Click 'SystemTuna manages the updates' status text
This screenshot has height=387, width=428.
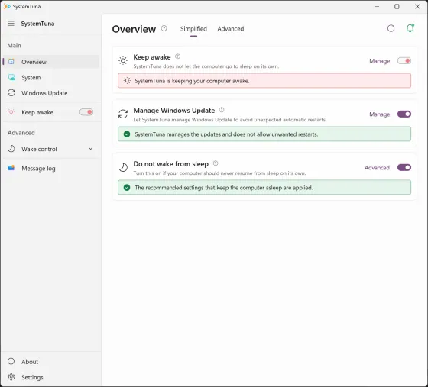pos(226,134)
